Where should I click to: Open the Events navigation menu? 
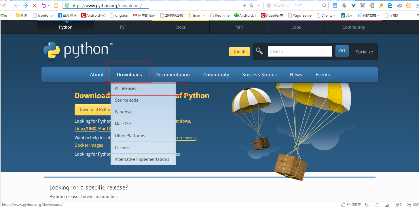(x=323, y=75)
